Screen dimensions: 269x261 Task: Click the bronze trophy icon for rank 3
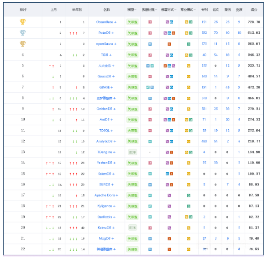click(23, 44)
